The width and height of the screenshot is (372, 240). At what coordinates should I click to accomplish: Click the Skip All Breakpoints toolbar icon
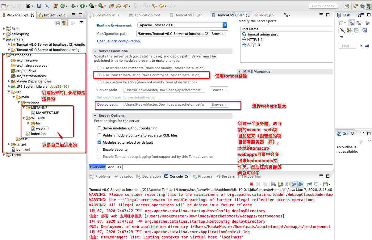coord(47,6)
